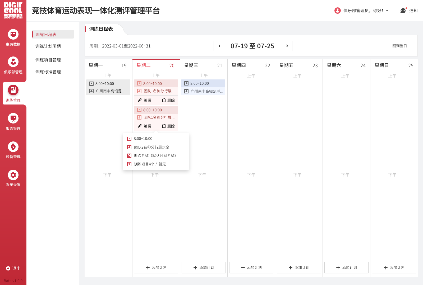Open 系统设置 system settings gear icon

13,175
